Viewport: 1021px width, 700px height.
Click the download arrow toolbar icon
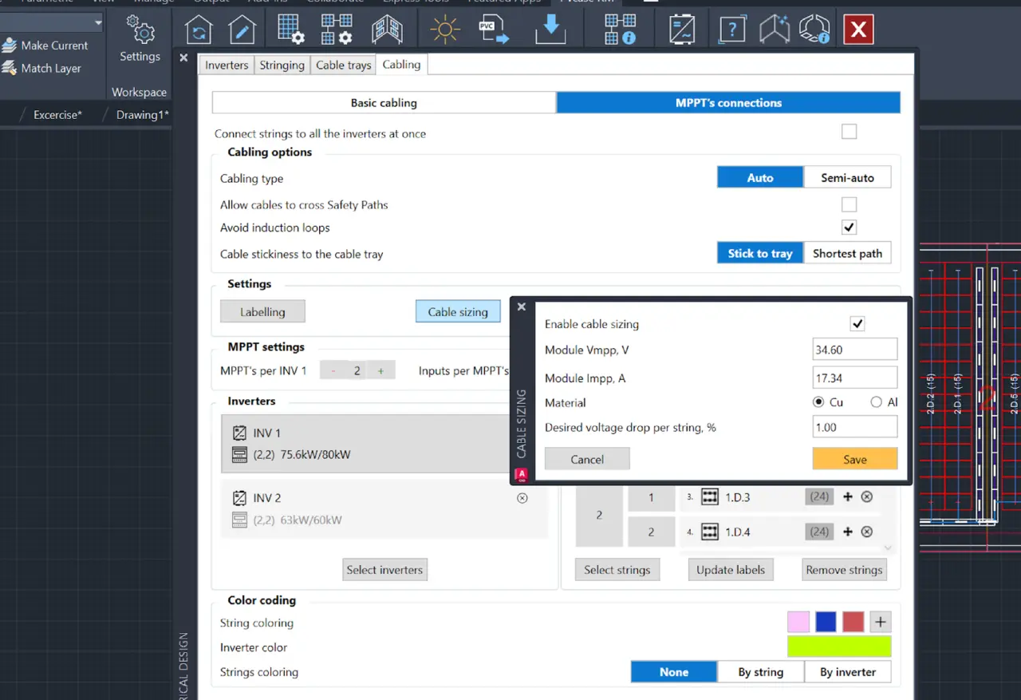550,30
